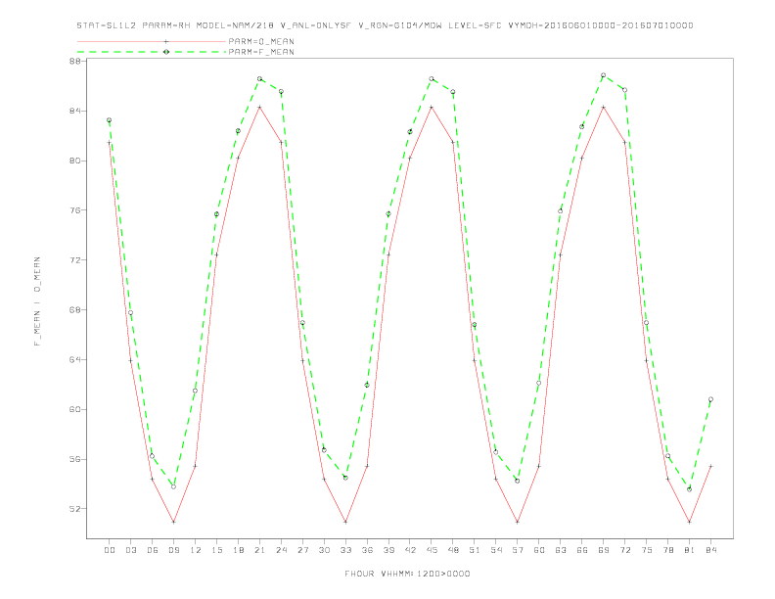The width and height of the screenshot is (775, 599).
Task: Click the y-axis tick label 72
Action: tap(75, 260)
